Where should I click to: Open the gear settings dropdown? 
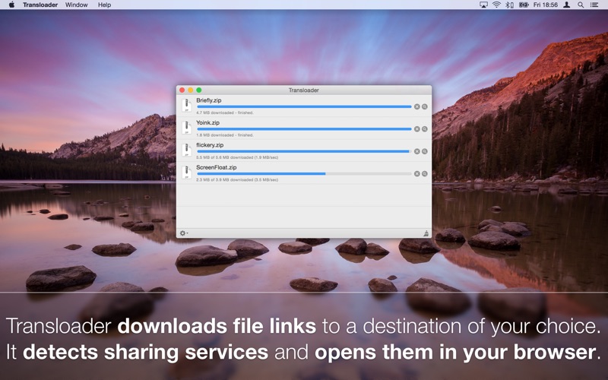pos(183,233)
